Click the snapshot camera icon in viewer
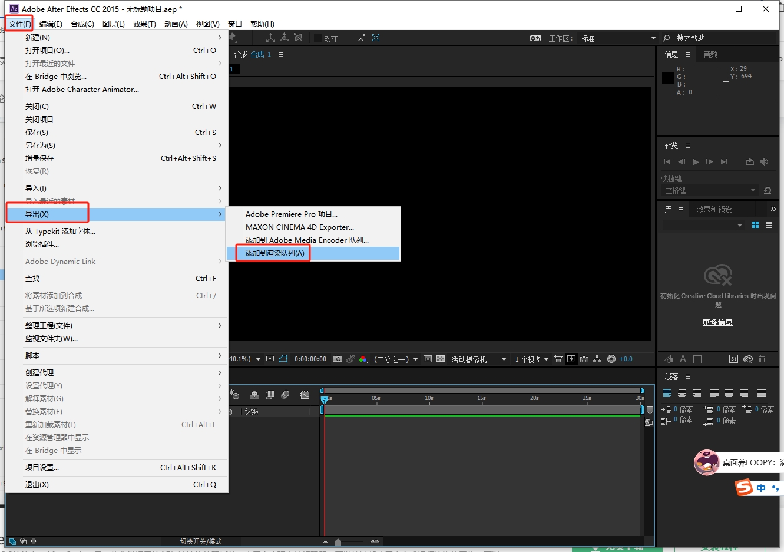784x552 pixels. click(x=337, y=359)
